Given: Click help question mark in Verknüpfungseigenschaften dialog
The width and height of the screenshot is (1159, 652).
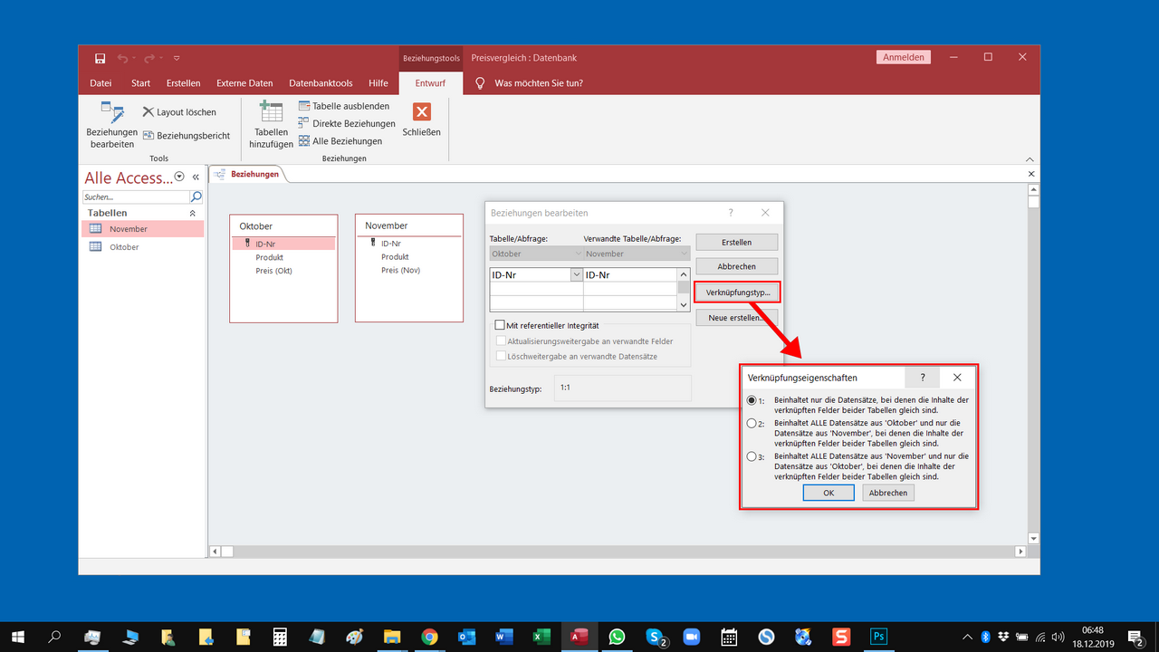Looking at the screenshot, I should (x=923, y=378).
